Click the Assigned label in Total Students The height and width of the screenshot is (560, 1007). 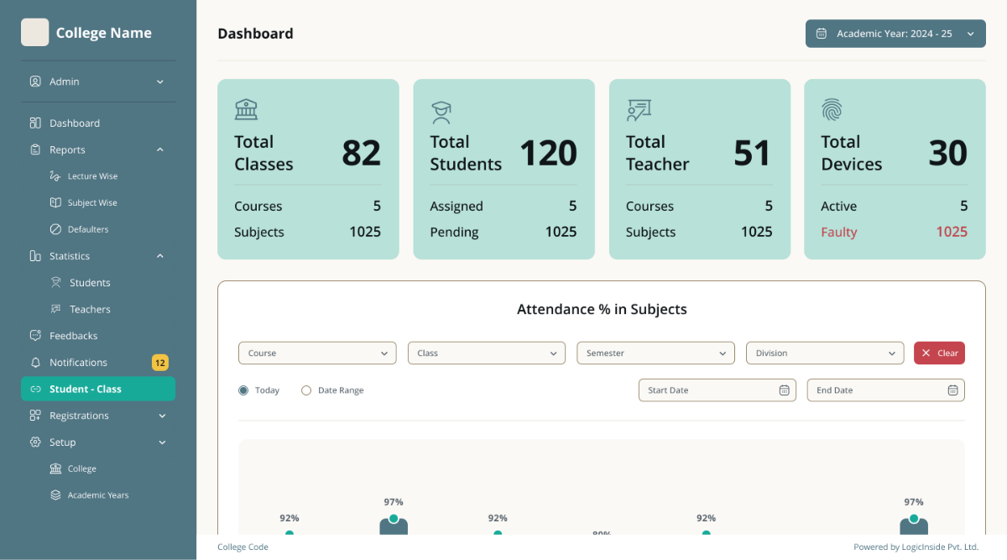click(457, 207)
